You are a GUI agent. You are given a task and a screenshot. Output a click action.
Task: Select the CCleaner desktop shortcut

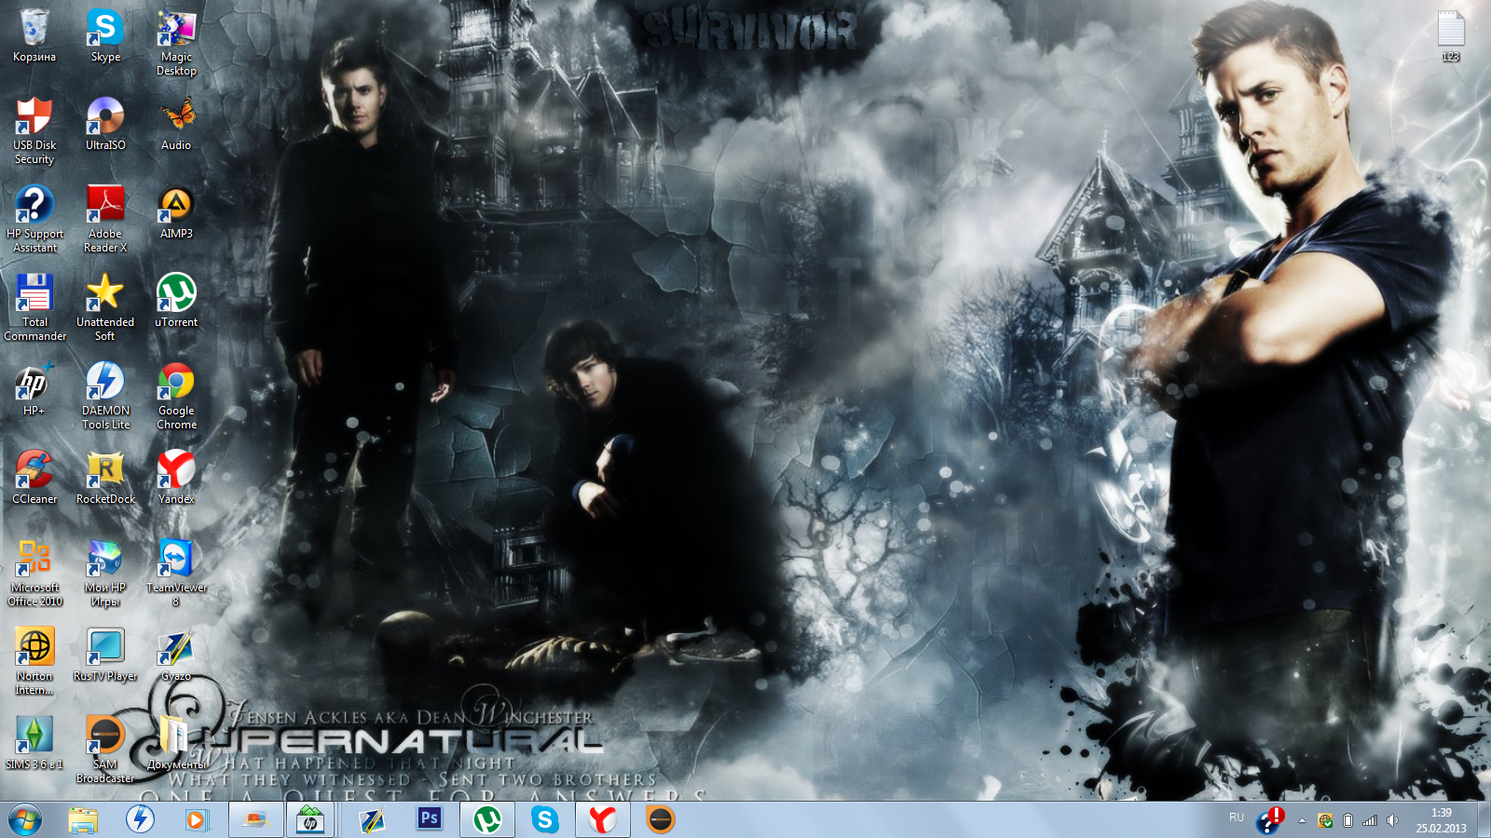point(34,471)
